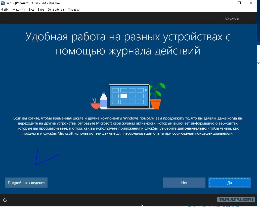Open the on-screen keyboard icon
This screenshot has height=207, width=260.
tap(237, 200)
